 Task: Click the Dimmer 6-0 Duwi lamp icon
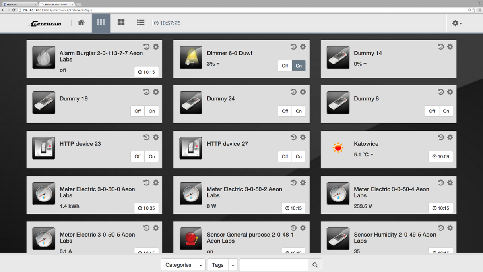191,58
